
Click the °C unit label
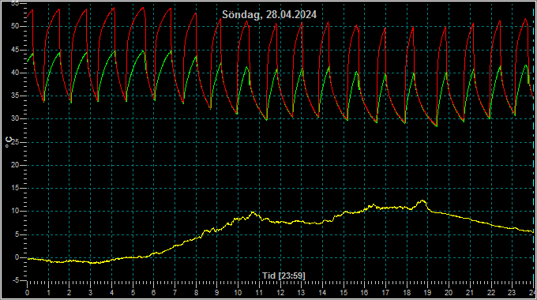pyautogui.click(x=9, y=142)
